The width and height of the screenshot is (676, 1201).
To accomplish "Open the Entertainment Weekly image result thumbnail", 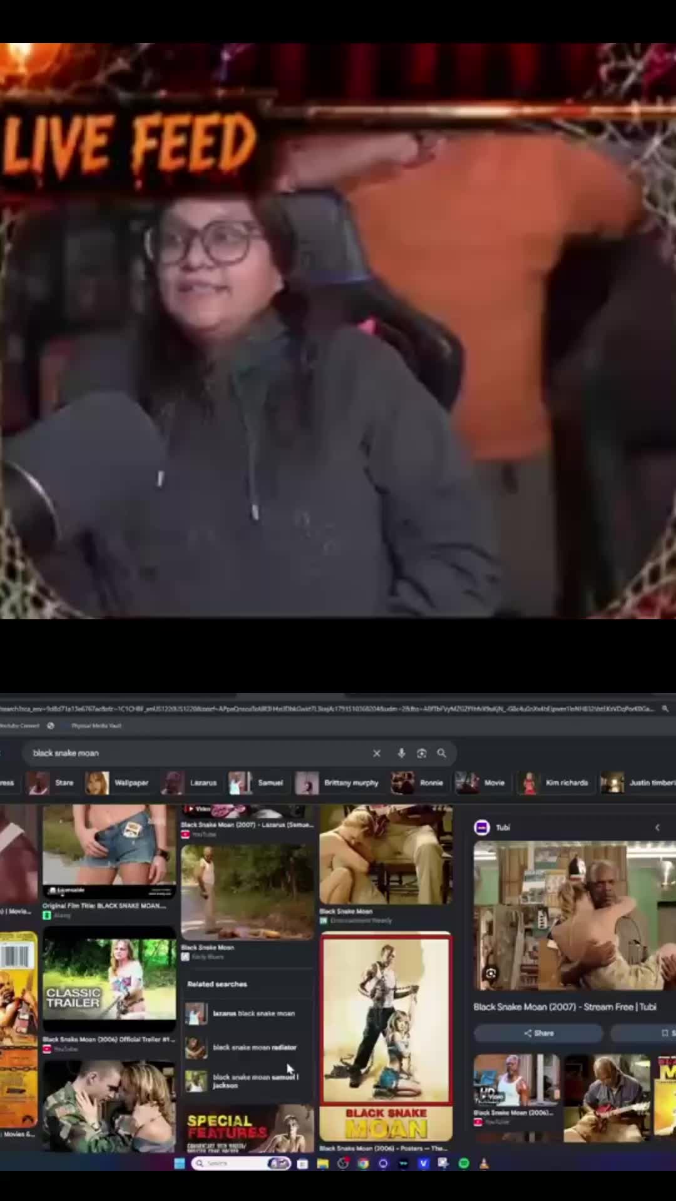I will 386,854.
